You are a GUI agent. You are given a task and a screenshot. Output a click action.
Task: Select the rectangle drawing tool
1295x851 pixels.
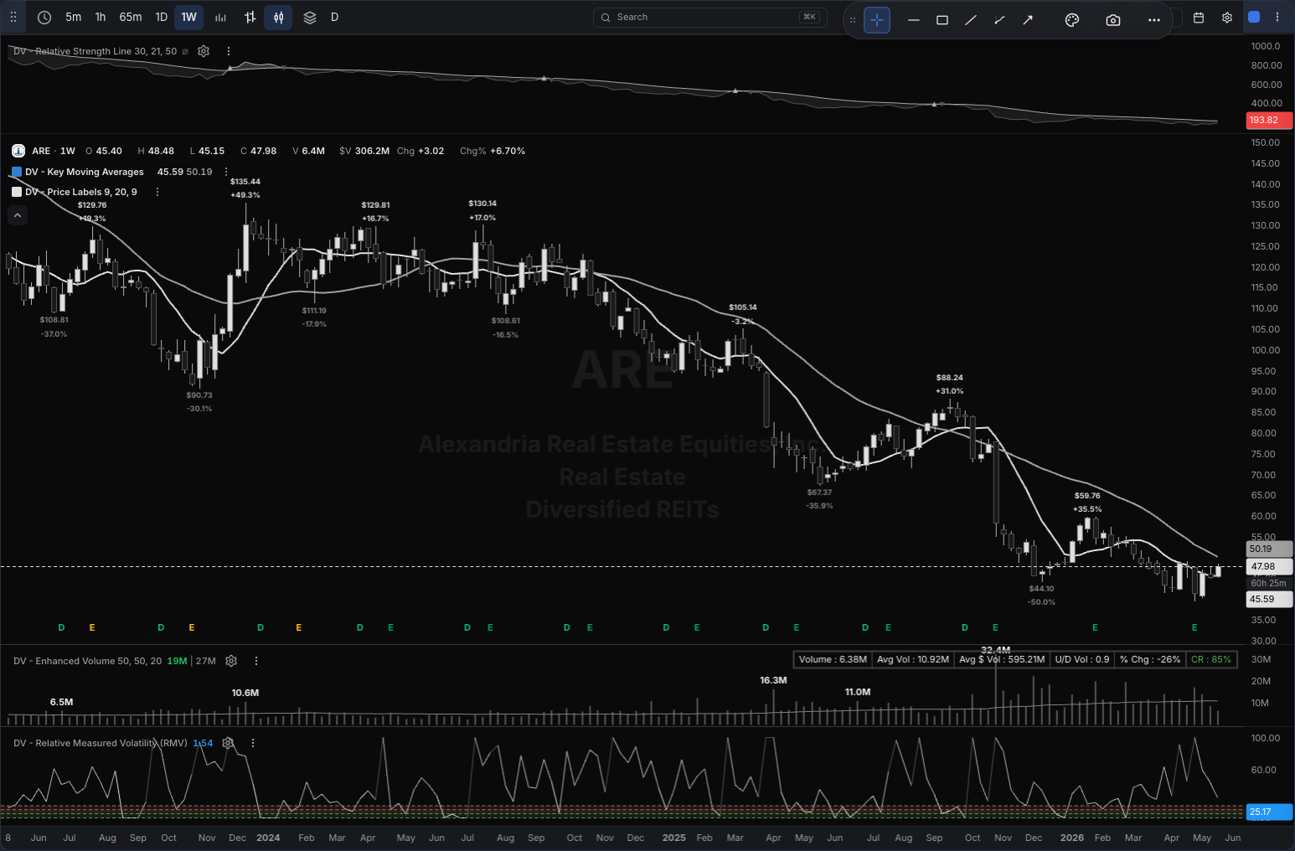coord(942,20)
